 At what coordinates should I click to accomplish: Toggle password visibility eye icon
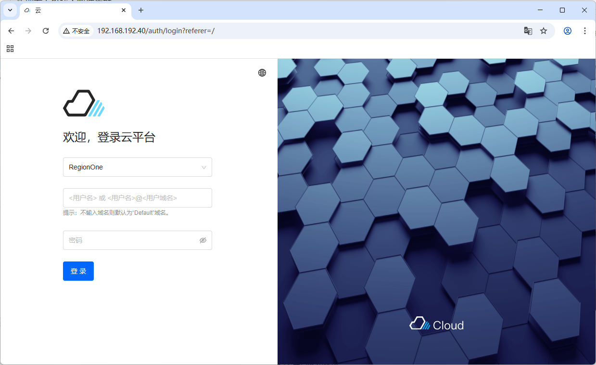click(203, 240)
